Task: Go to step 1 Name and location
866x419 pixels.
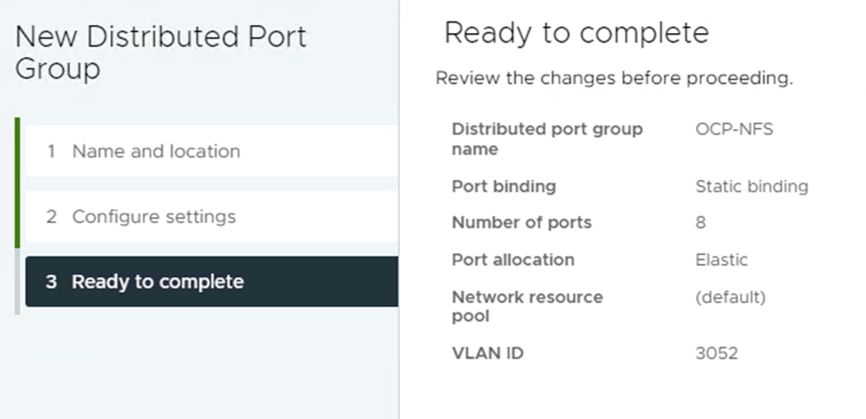Action: pyautogui.click(x=211, y=151)
